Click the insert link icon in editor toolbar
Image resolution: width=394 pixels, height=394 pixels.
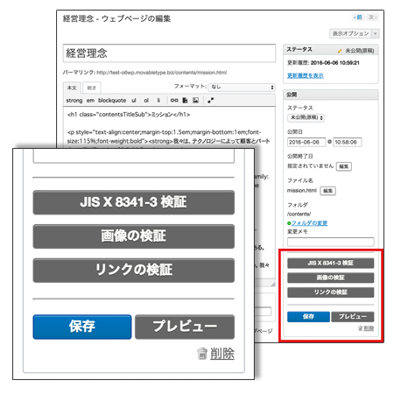pyautogui.click(x=174, y=101)
